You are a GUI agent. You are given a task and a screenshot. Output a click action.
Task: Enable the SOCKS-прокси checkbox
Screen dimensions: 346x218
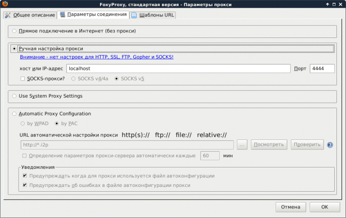tap(23, 79)
